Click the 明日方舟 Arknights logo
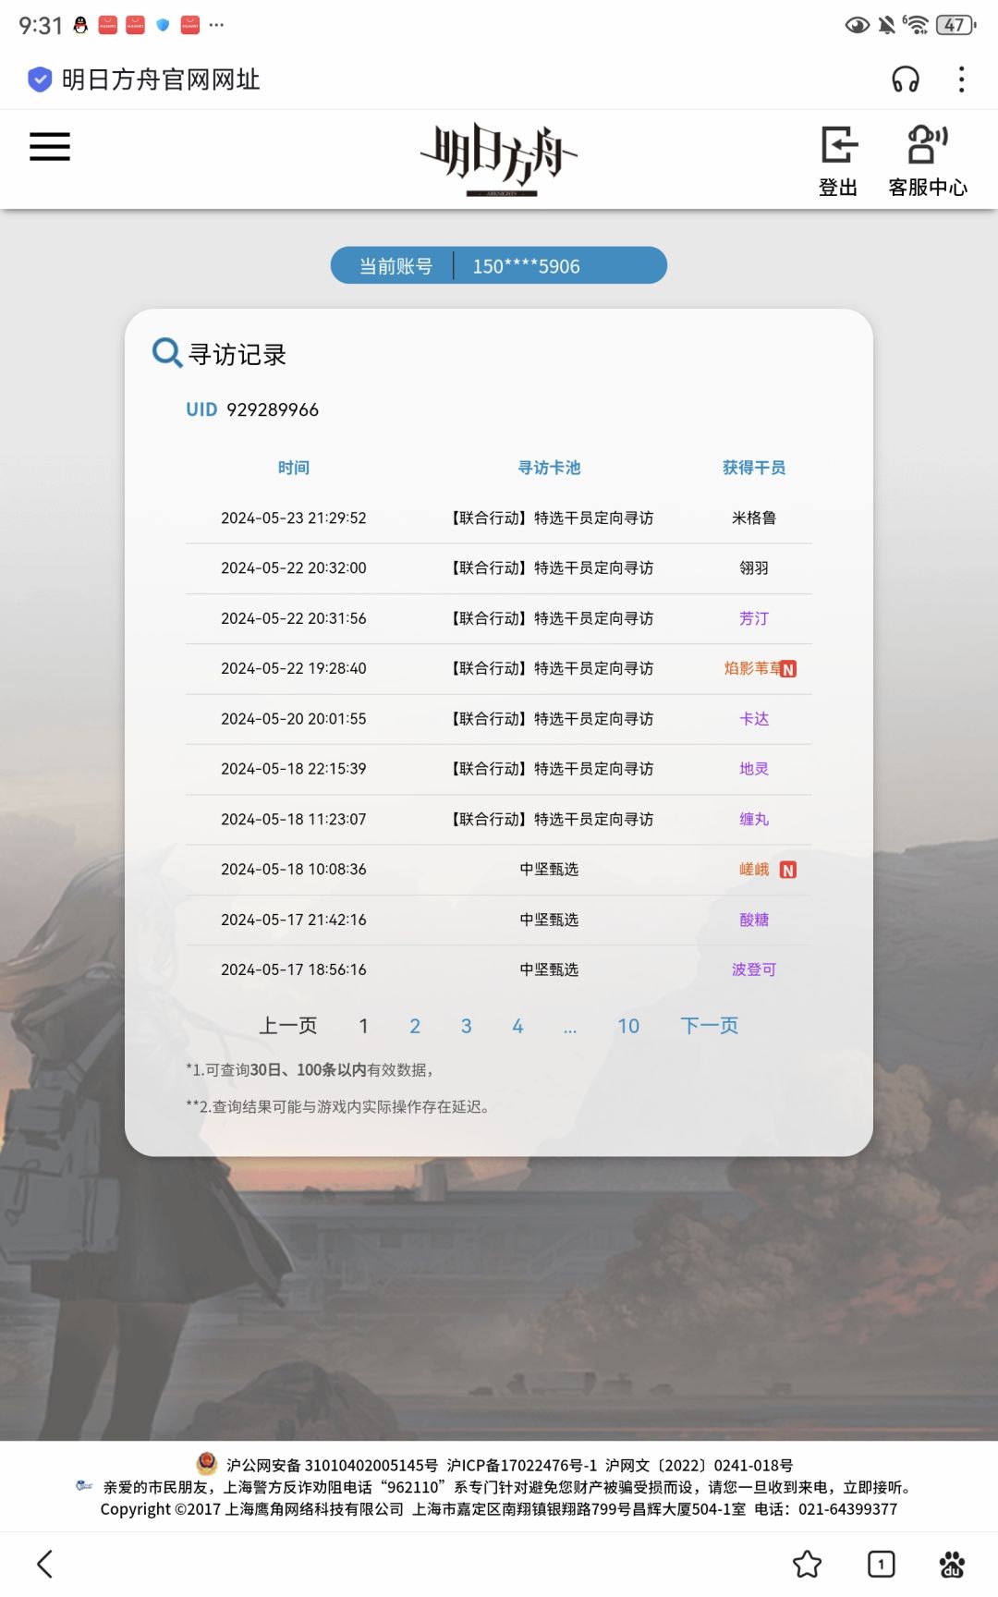 tap(499, 159)
